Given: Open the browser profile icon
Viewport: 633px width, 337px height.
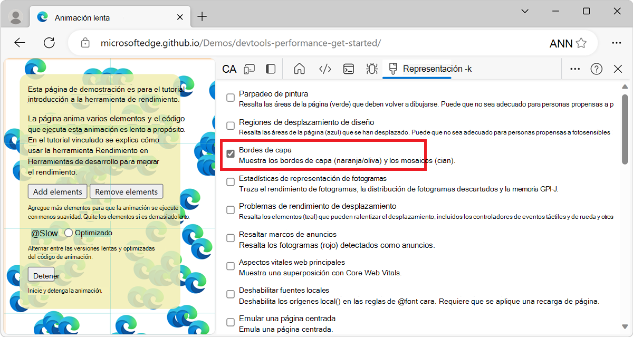Looking at the screenshot, I should coord(16,17).
